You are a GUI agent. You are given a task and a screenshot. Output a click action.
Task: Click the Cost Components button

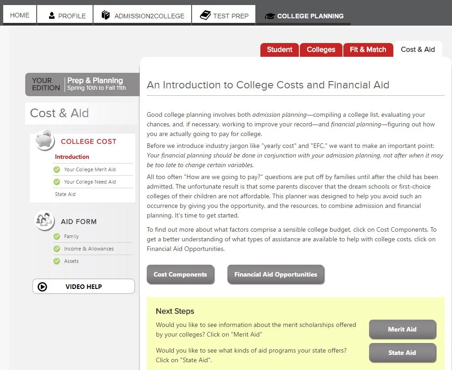click(x=181, y=274)
